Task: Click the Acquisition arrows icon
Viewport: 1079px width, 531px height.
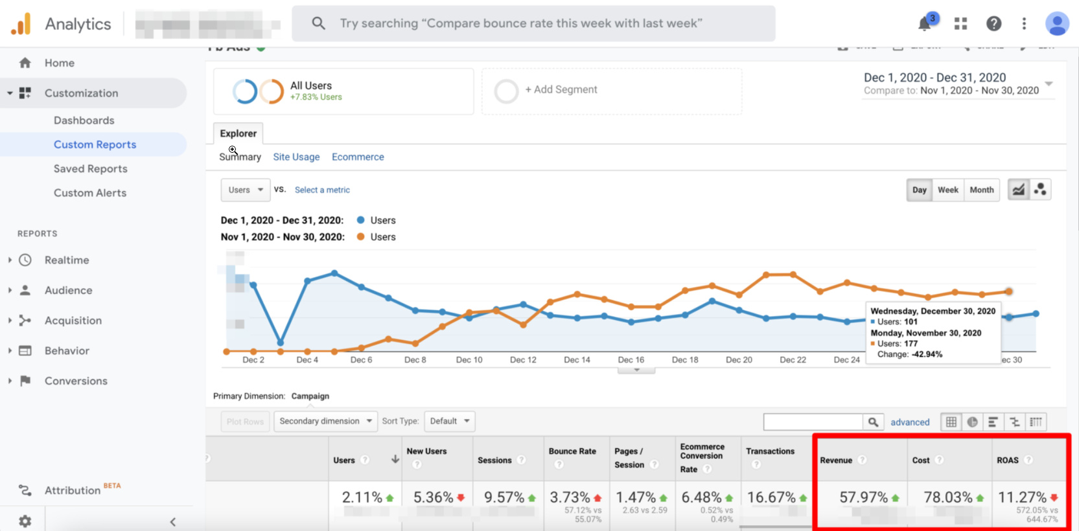Action: [x=25, y=321]
